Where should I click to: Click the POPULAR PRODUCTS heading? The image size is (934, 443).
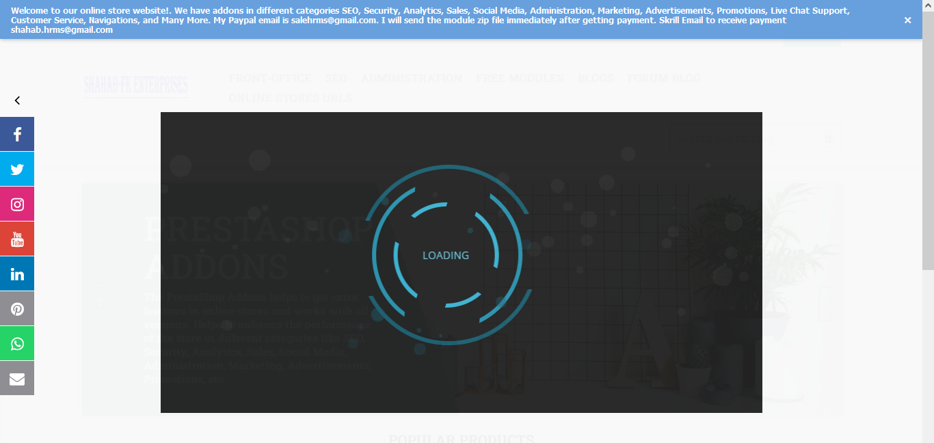(462, 438)
